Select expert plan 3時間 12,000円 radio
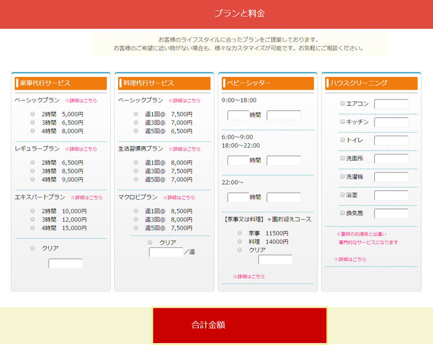 33,219
